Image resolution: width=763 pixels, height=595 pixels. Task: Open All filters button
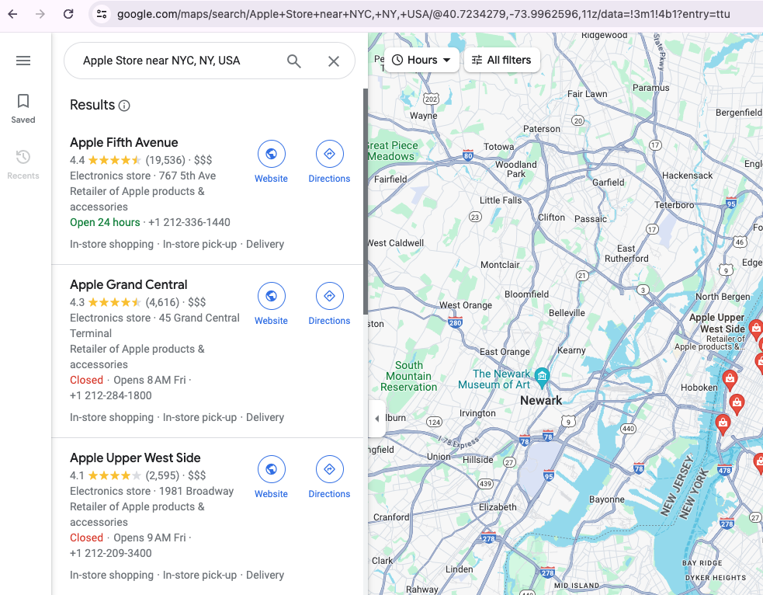tap(501, 60)
